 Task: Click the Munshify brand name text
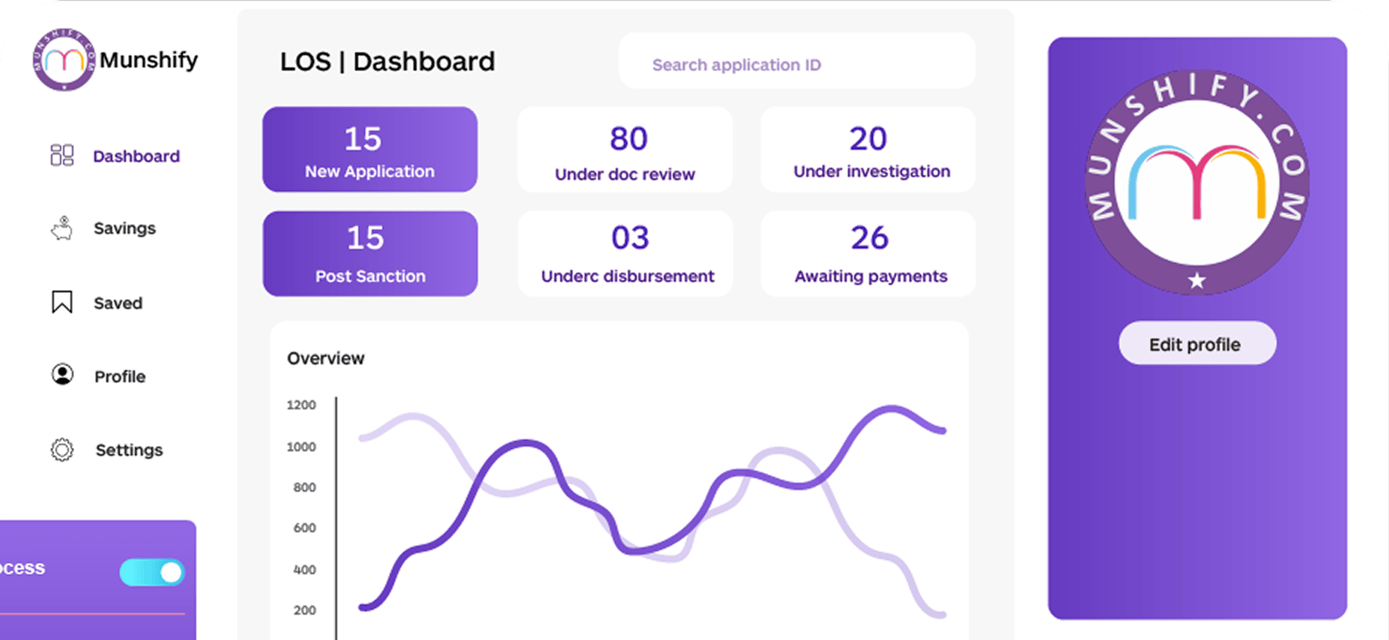pos(149,60)
